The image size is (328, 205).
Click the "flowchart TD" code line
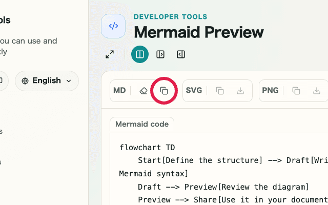click(x=147, y=148)
